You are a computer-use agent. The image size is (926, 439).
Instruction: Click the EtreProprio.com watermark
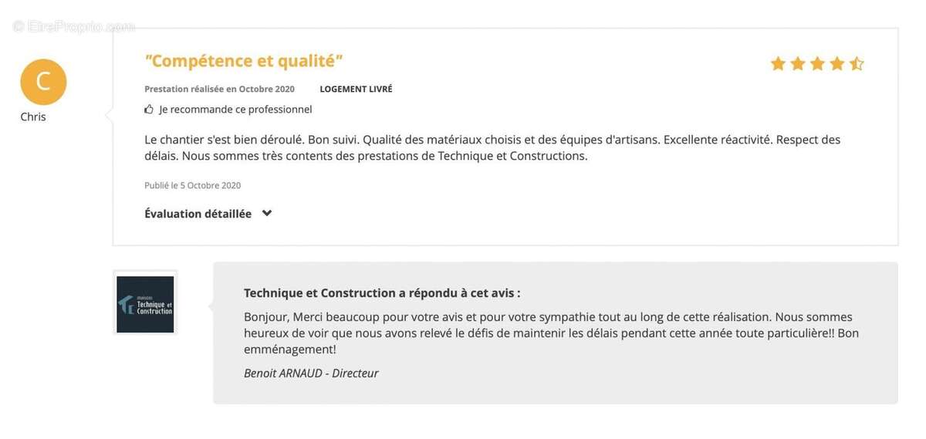[x=74, y=26]
